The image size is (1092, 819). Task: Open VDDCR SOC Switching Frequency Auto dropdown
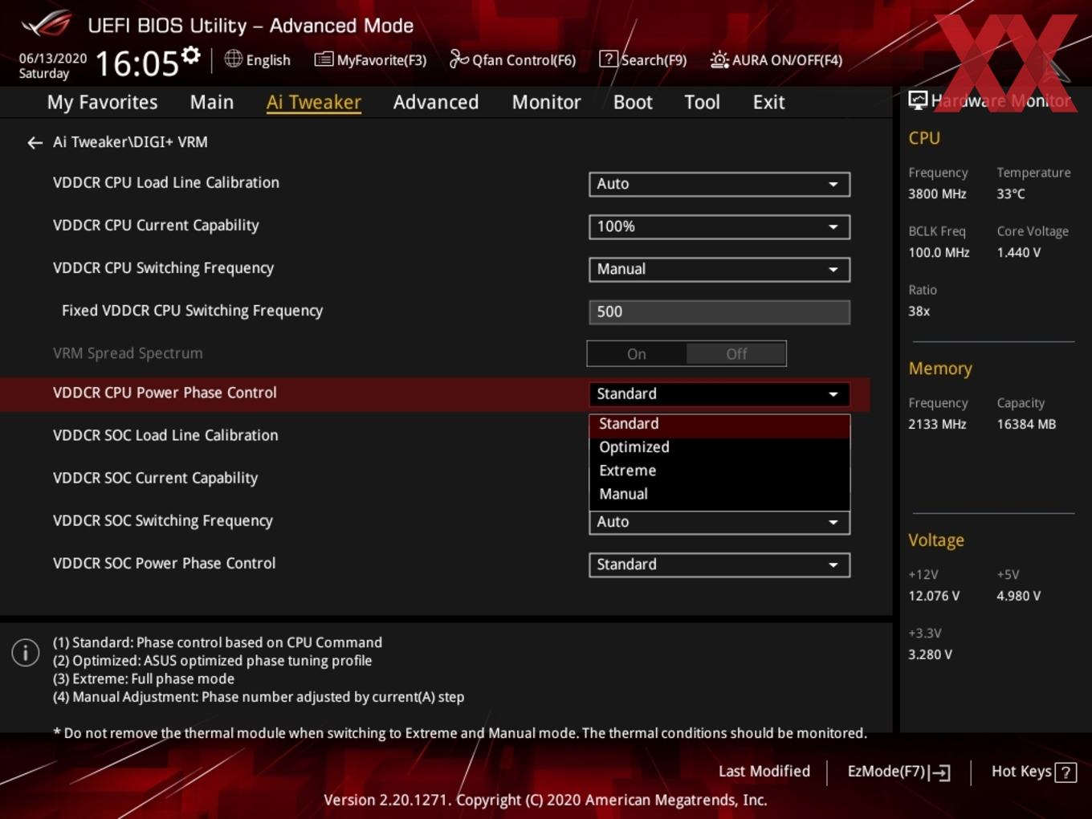[719, 523]
